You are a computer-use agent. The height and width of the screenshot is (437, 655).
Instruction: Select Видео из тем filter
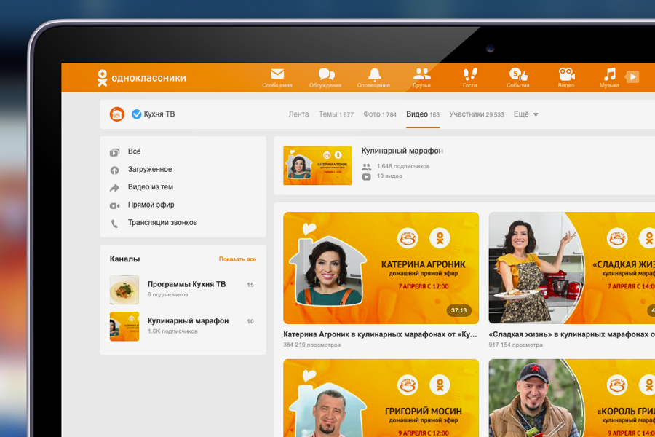(151, 187)
